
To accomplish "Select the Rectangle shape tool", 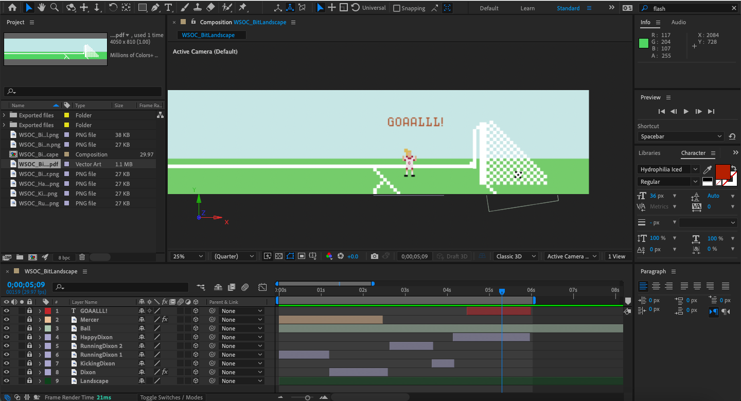I will [143, 8].
